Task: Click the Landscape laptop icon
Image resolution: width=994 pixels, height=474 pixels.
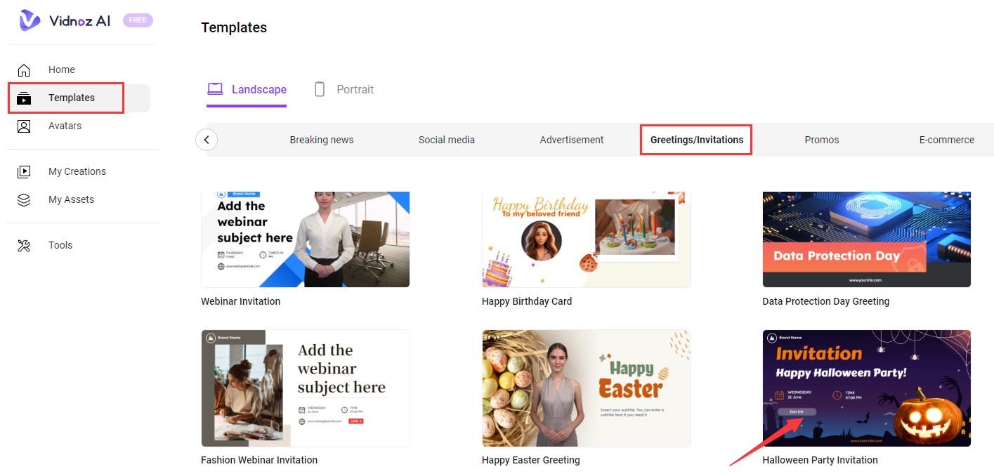Action: [215, 89]
